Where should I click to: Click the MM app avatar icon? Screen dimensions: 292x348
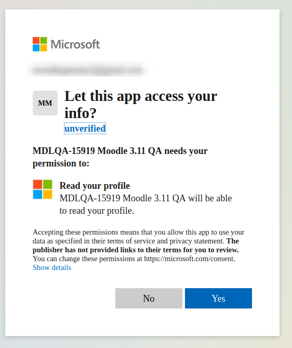(45, 103)
